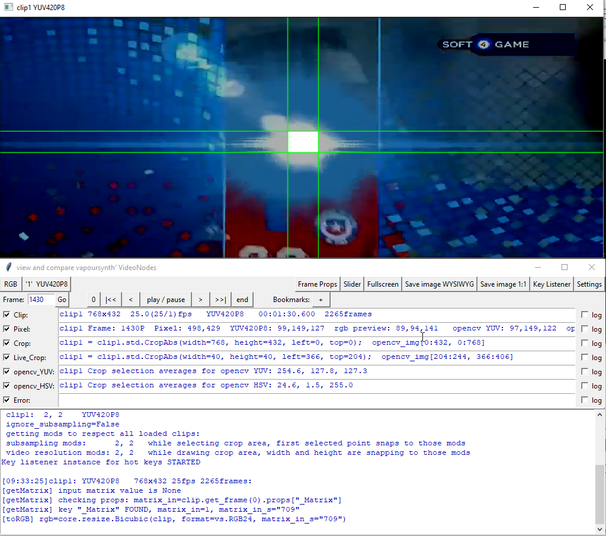Click the clip1 window title icon
Image resolution: width=606 pixels, height=536 pixels.
click(x=8, y=7)
